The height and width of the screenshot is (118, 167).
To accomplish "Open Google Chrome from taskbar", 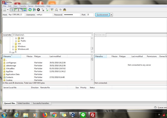I will coord(54,115).
